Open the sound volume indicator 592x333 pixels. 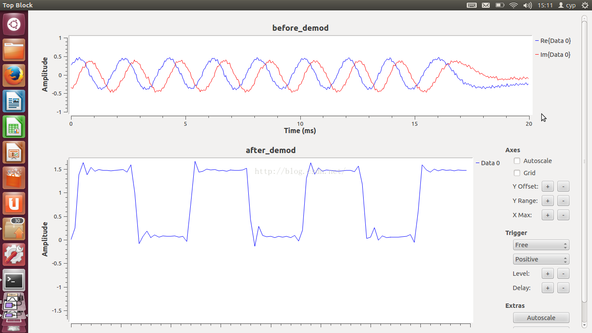[x=527, y=5]
